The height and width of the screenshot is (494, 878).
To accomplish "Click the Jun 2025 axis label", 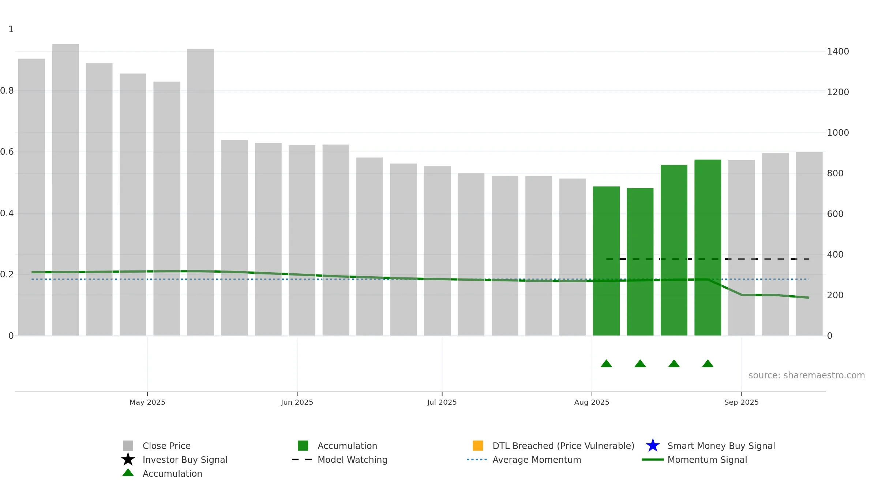I will [297, 402].
